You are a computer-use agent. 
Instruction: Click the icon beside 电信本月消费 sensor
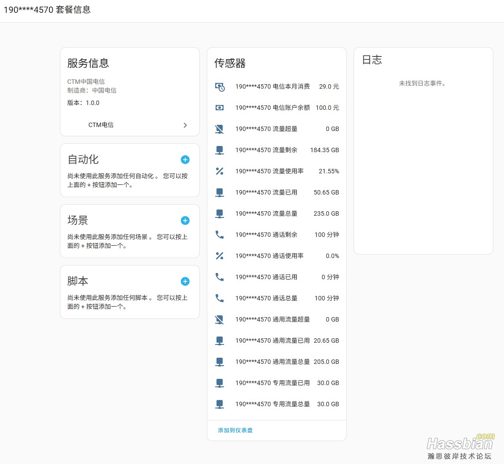pyautogui.click(x=220, y=87)
